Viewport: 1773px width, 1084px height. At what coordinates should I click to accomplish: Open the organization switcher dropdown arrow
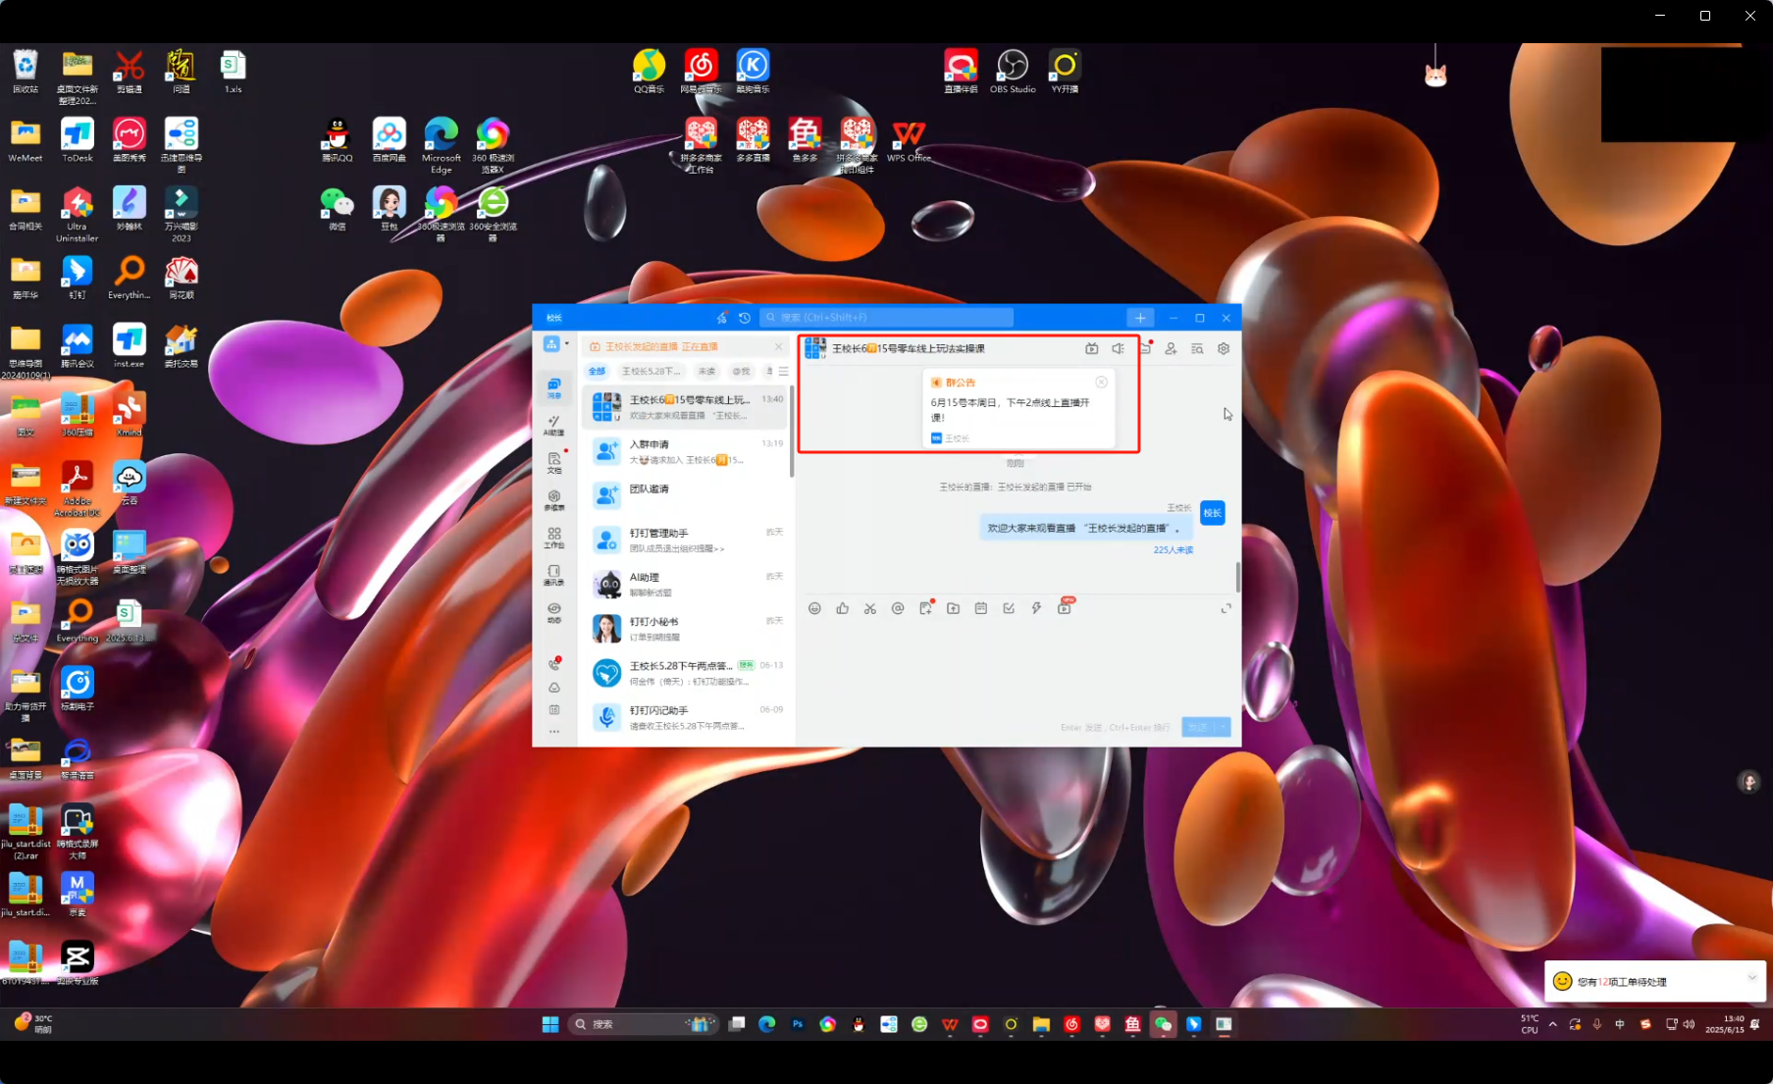tap(567, 343)
